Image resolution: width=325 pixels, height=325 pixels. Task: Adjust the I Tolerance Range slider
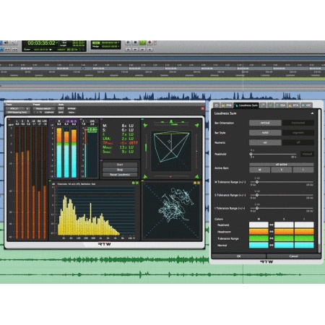pyautogui.click(x=257, y=208)
